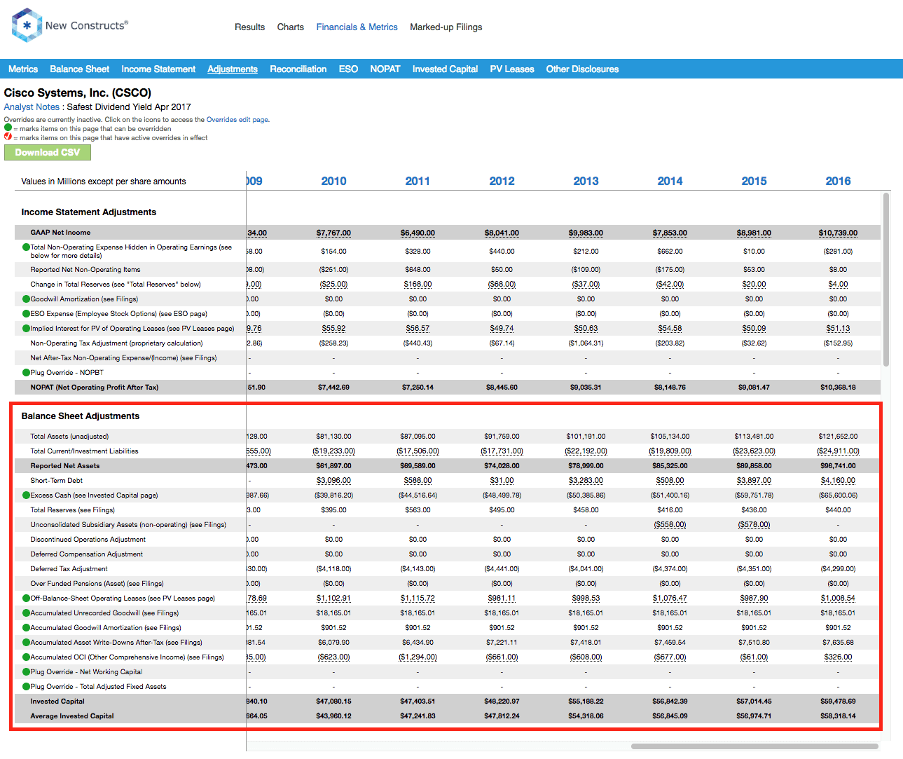Image resolution: width=903 pixels, height=759 pixels.
Task: Click the horizontal scrollbar thumb below the table
Action: 754,746
